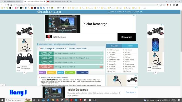Switch to the RELATED tab
This screenshot has height=102, width=182.
114,46
